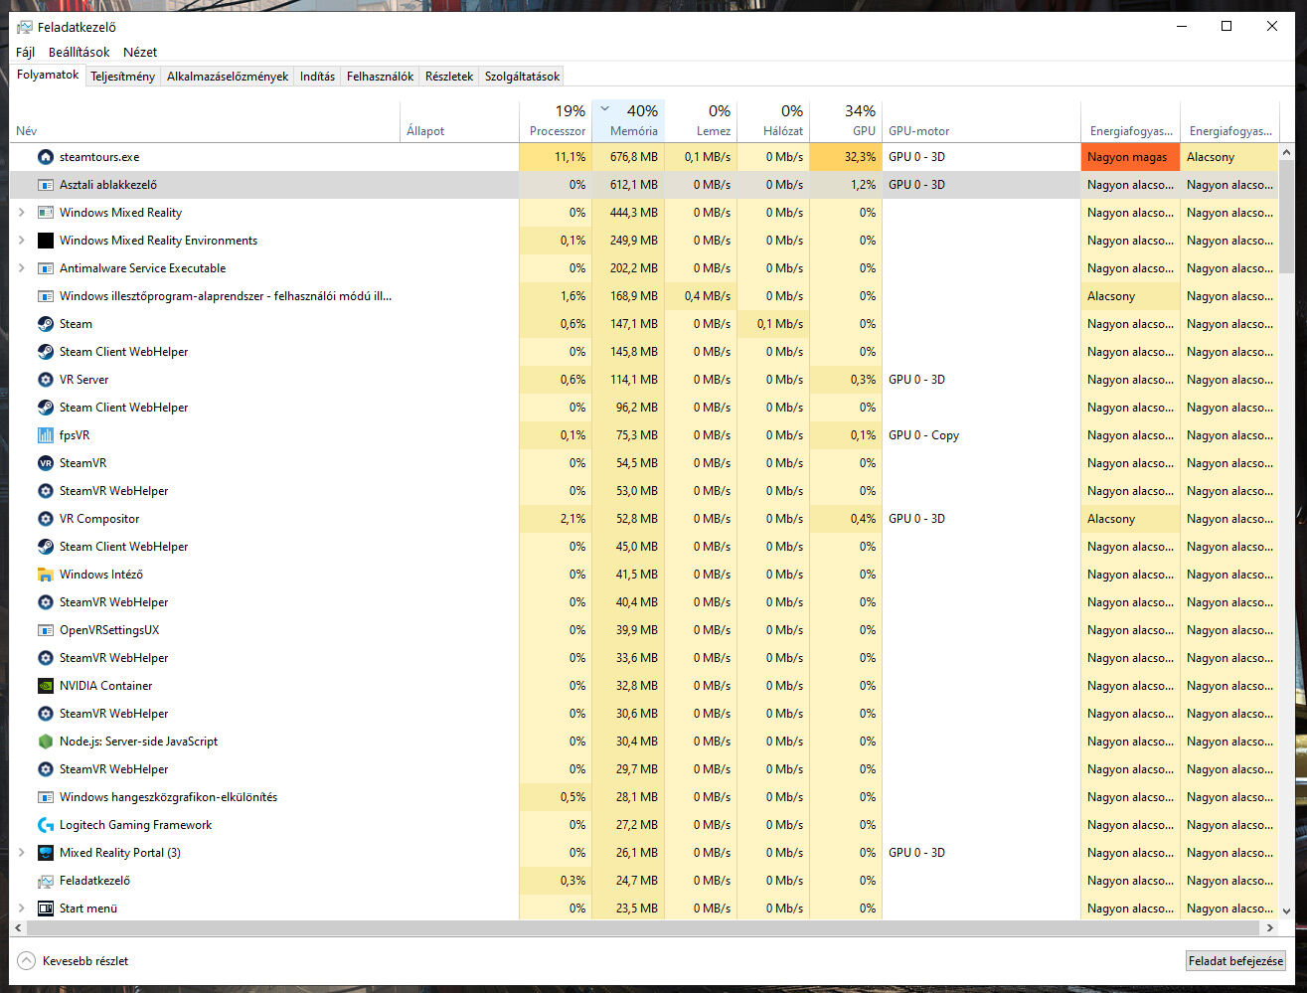The height and width of the screenshot is (993, 1307).
Task: Click the OpenVRSettingsUX icon
Action: pyautogui.click(x=45, y=630)
